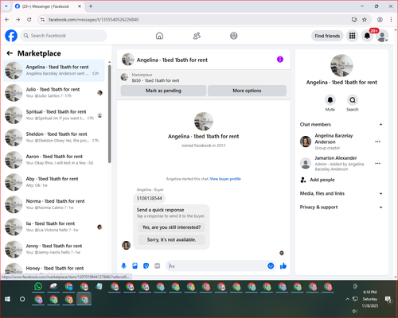Screen dimensions: 398x318
Task: Click Mark as pending button
Action: point(163,91)
